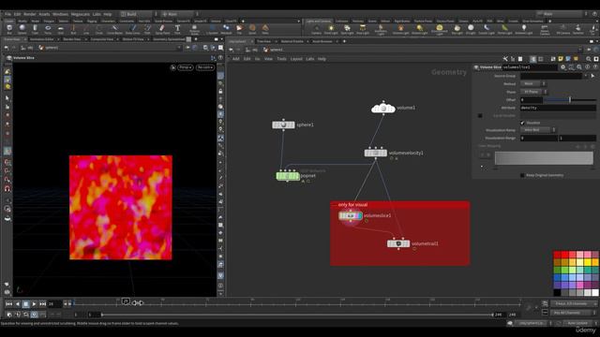Click the yellow sticky note icon in network toolbar
This screenshot has height=337, width=600.
click(x=561, y=59)
